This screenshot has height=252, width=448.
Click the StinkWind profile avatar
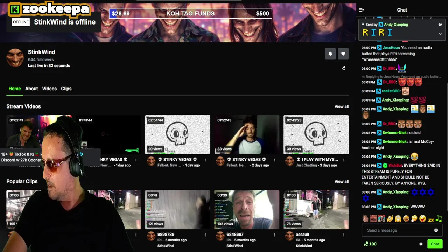[15, 58]
